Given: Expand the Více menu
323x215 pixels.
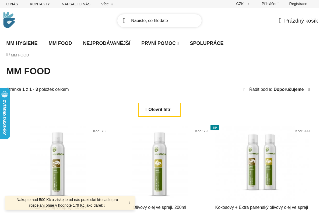Looking at the screenshot, I should click(x=107, y=4).
